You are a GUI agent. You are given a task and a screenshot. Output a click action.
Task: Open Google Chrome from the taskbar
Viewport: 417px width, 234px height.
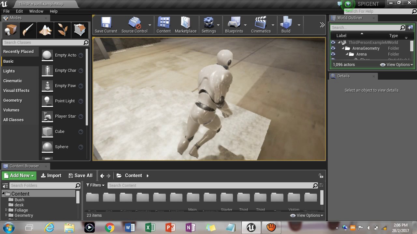point(110,227)
